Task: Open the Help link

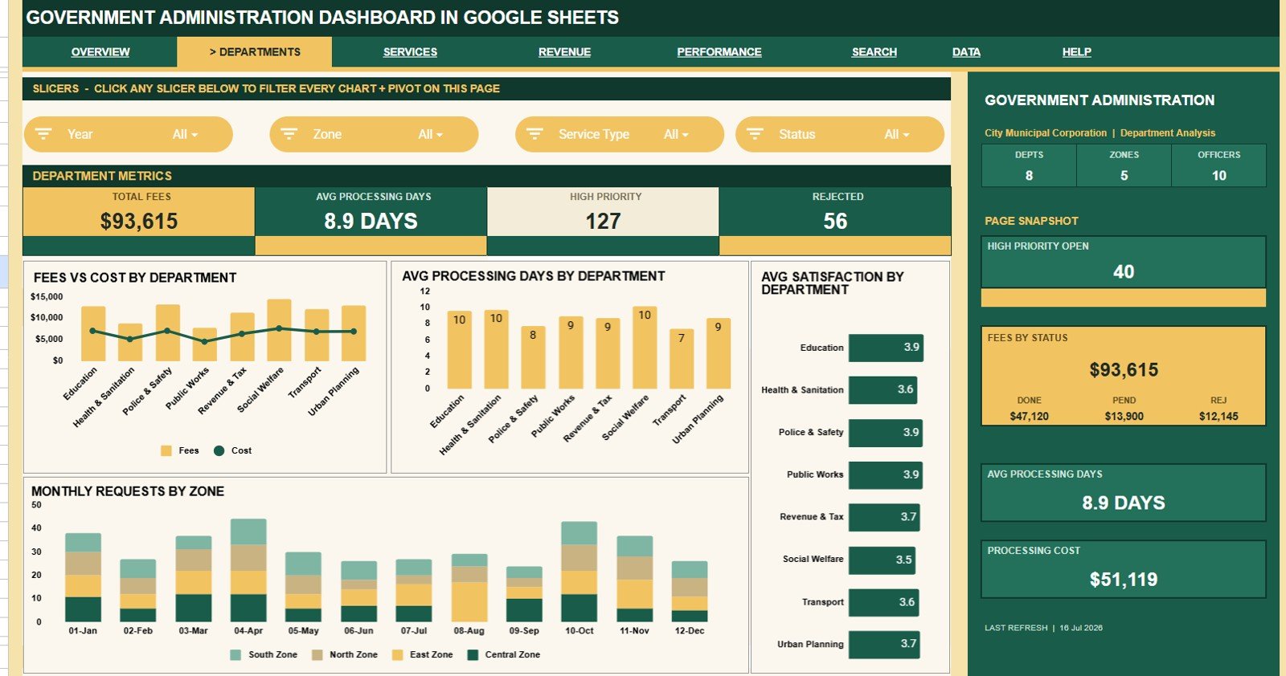Action: (1077, 52)
